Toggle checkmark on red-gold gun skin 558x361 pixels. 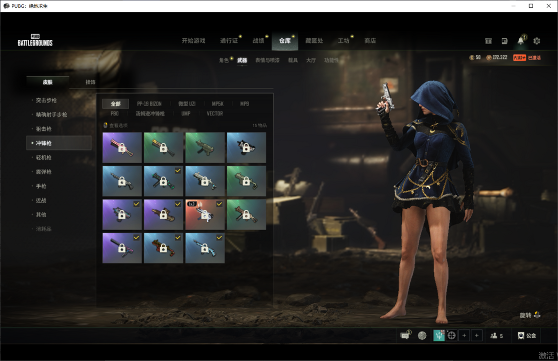coord(178,237)
